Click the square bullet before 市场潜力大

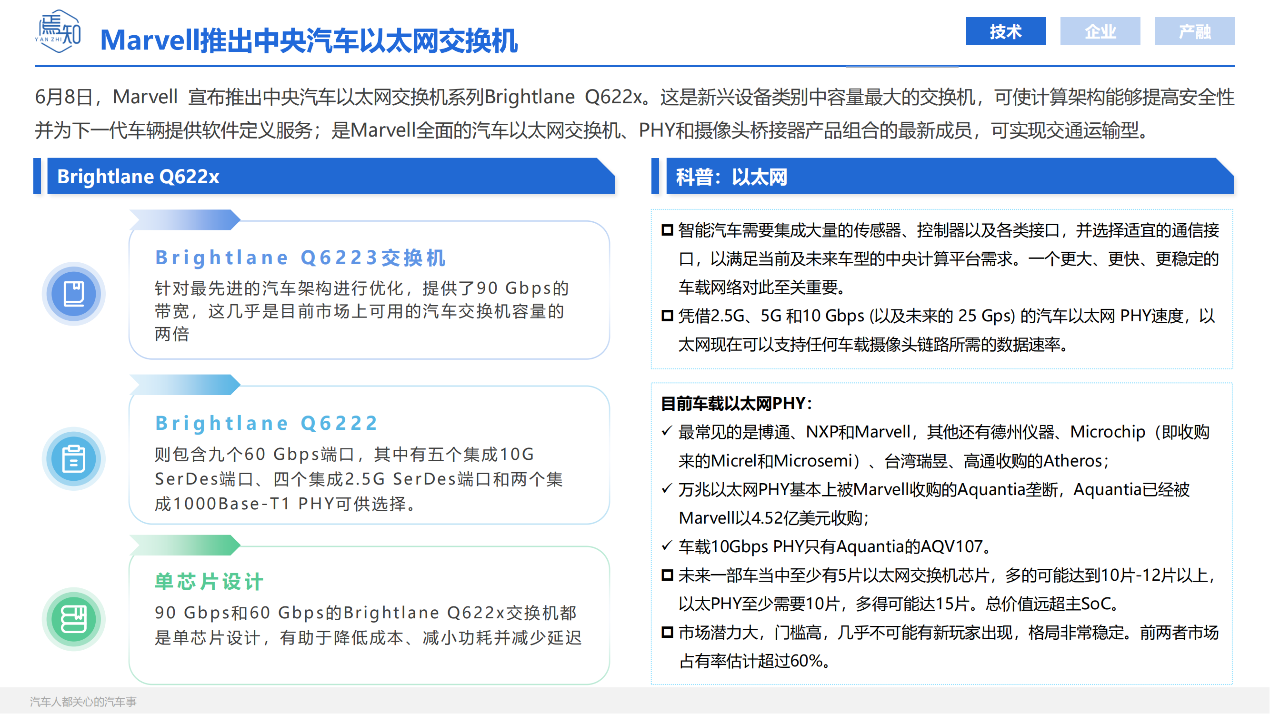667,632
